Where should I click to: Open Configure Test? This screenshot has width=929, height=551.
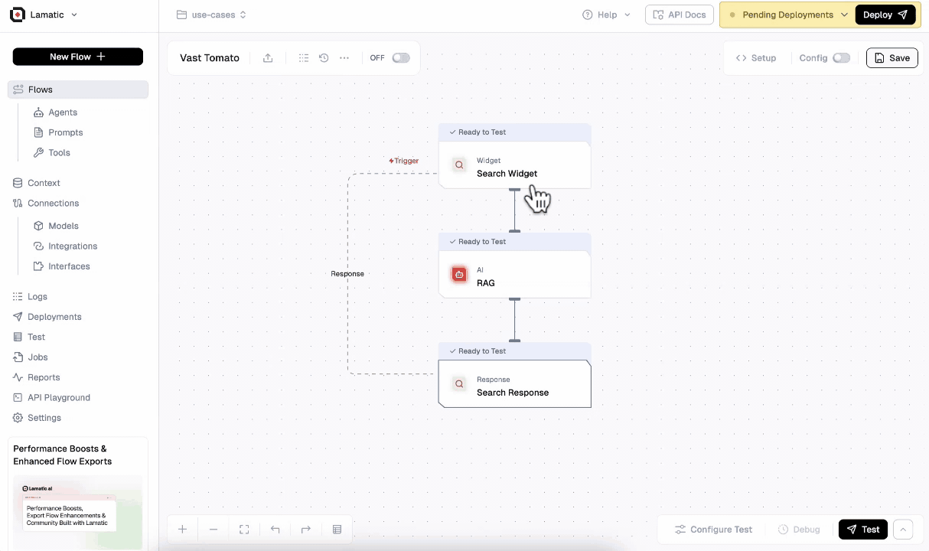click(x=713, y=530)
